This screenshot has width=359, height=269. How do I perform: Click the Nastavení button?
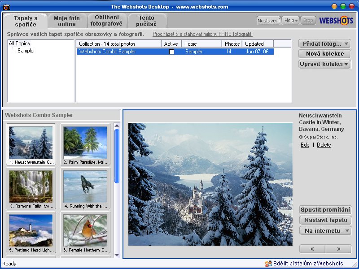[x=268, y=21]
